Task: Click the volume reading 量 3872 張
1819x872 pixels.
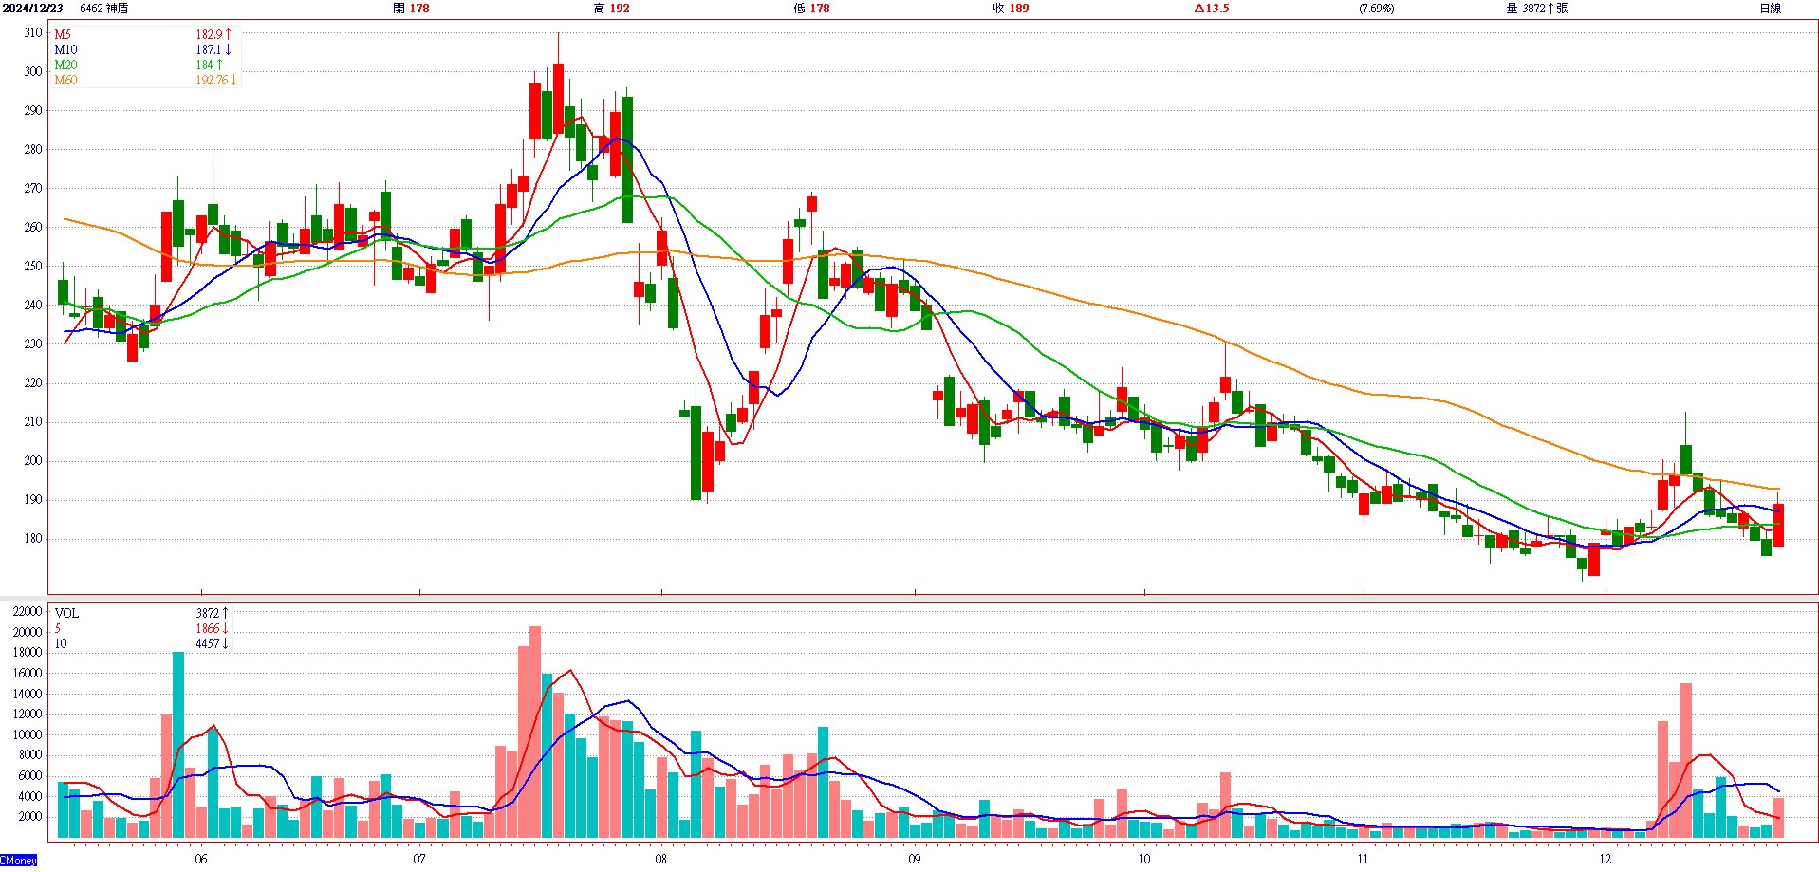Action: click(1537, 9)
